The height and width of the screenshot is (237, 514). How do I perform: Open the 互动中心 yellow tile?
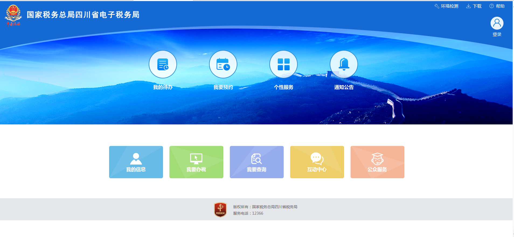[x=317, y=162]
